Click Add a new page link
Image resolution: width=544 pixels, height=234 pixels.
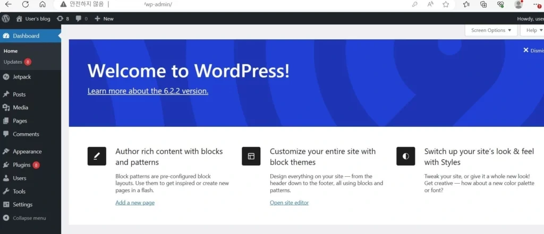pyautogui.click(x=135, y=203)
